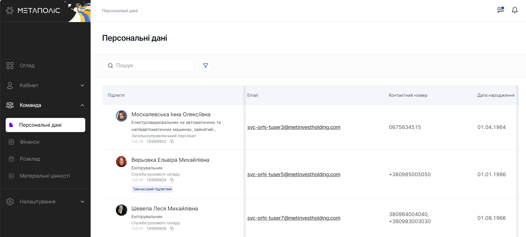Screen dimensions: 526x237
Task: Open the messages chat icon
Action: 501,10
